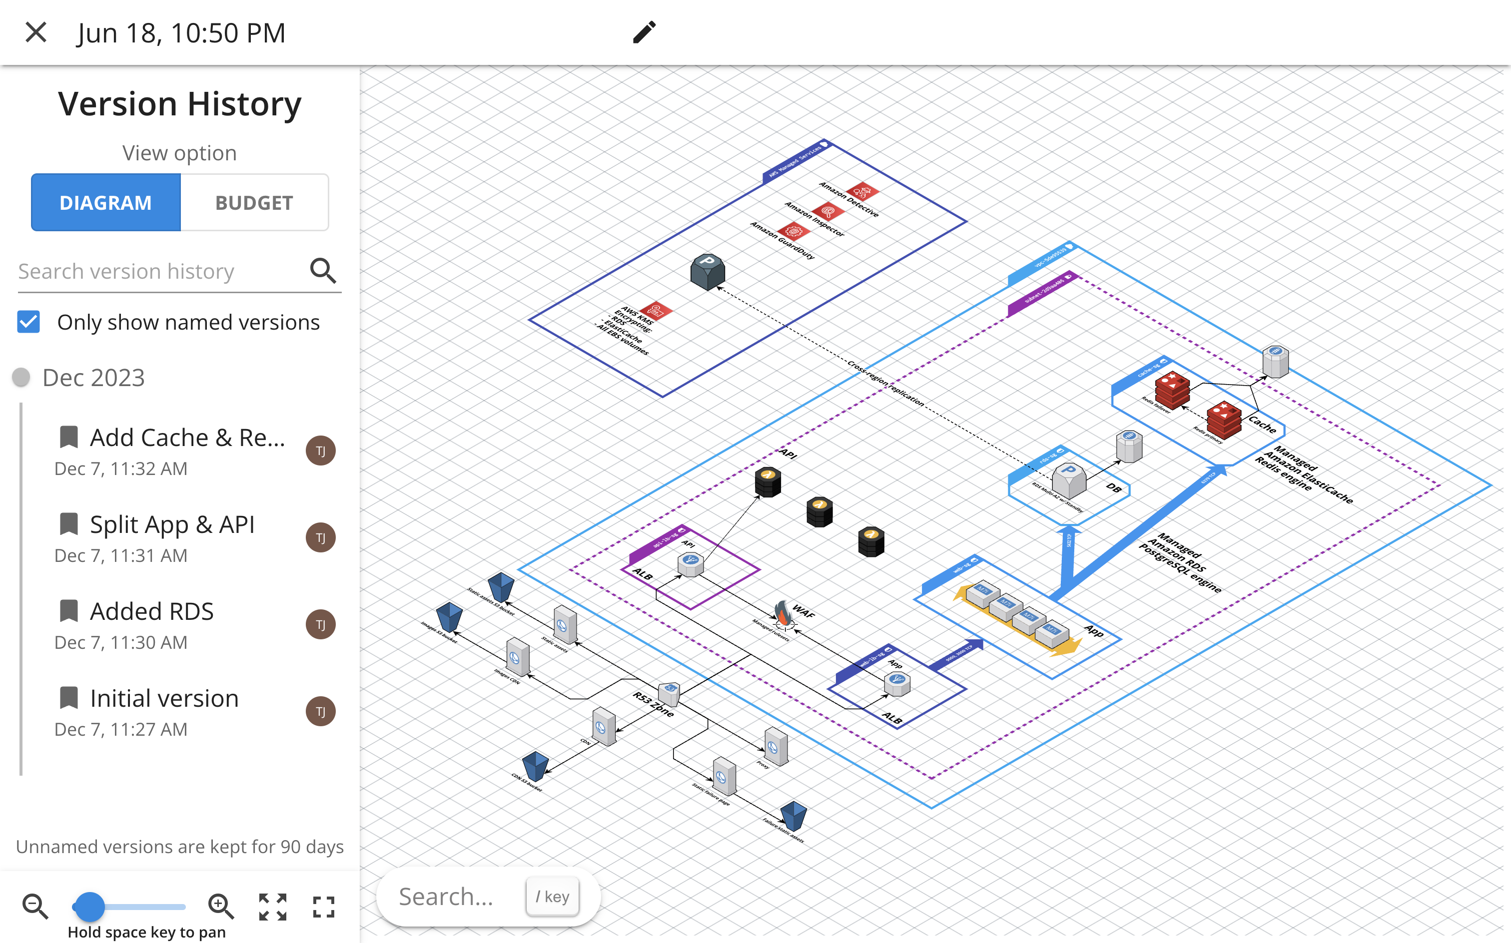This screenshot has height=943, width=1511.
Task: Toggle 'Only show named versions' checkbox
Action: [x=28, y=322]
